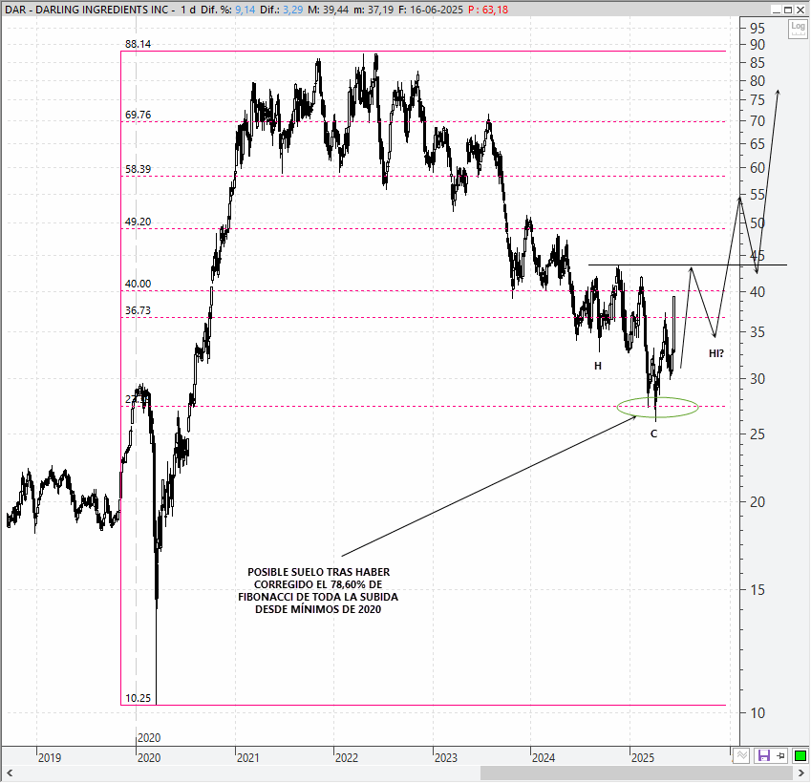Click the 85 price axis label
Viewport: 811px width, 783px height.
pyautogui.click(x=758, y=63)
